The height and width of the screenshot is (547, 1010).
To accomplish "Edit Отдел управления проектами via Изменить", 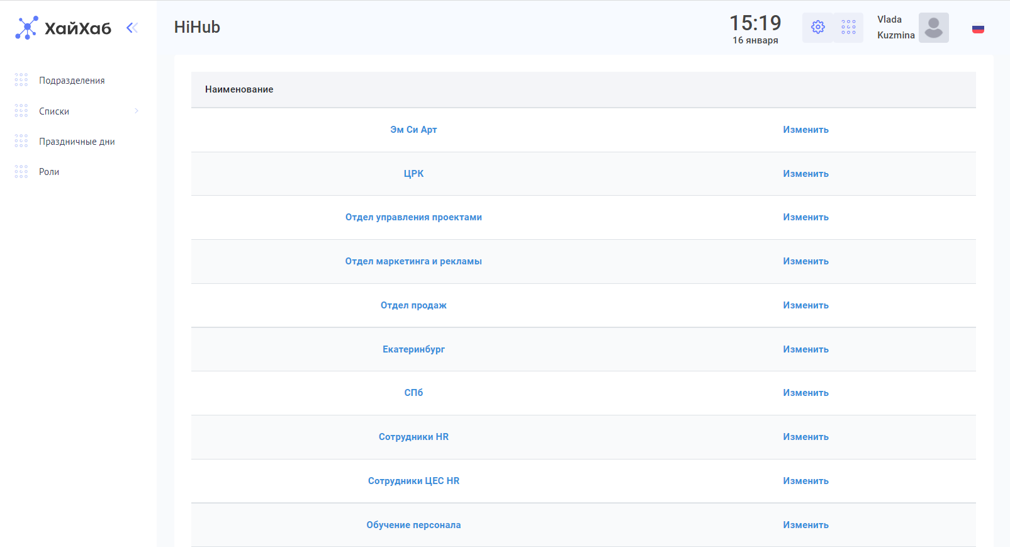I will [x=805, y=217].
